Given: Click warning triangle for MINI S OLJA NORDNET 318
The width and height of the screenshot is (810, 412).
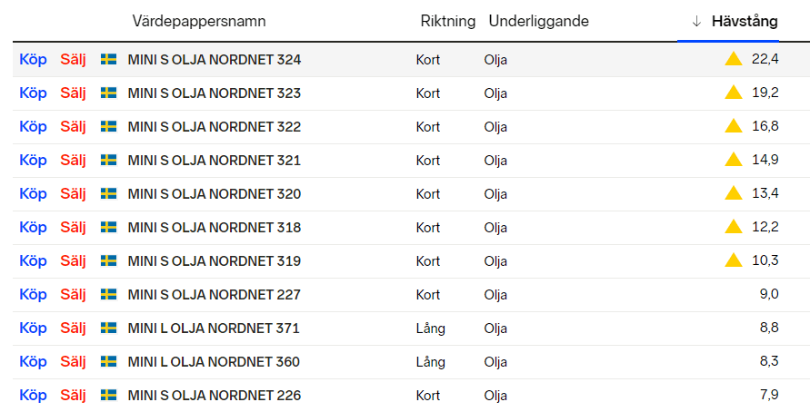Looking at the screenshot, I should click(734, 227).
